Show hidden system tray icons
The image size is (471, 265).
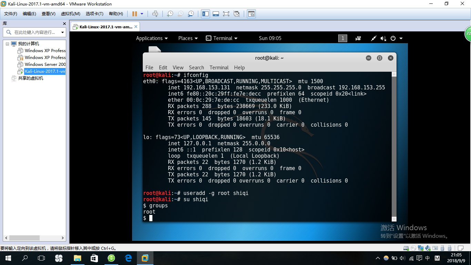click(378, 258)
